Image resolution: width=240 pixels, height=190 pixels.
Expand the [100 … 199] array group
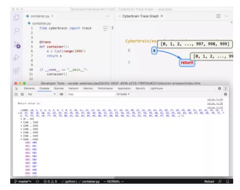[30, 122]
